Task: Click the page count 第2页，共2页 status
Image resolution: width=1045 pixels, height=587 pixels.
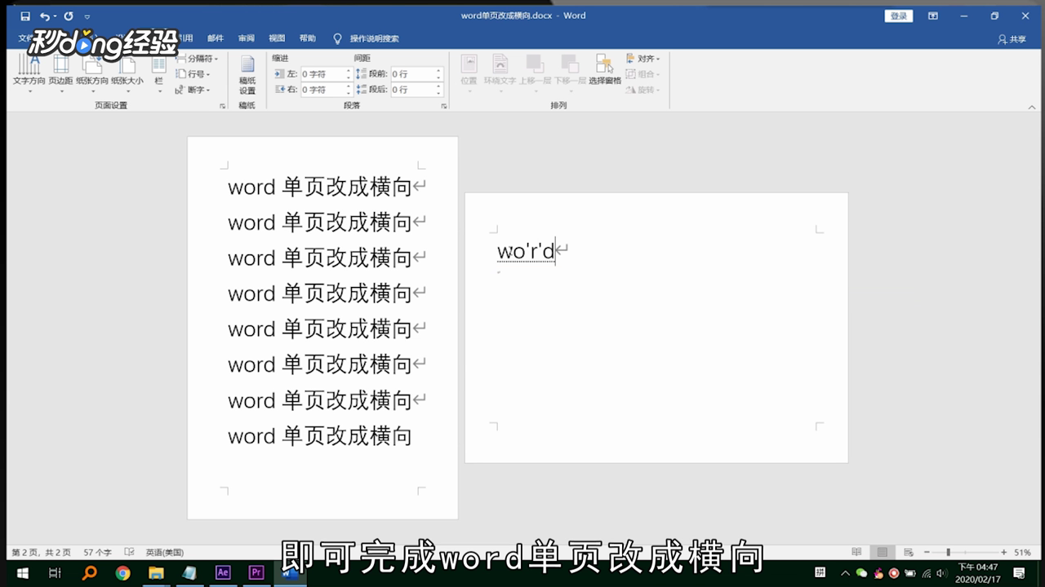Action: click(x=42, y=552)
